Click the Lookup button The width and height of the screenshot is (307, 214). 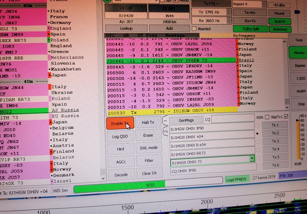tap(126, 28)
